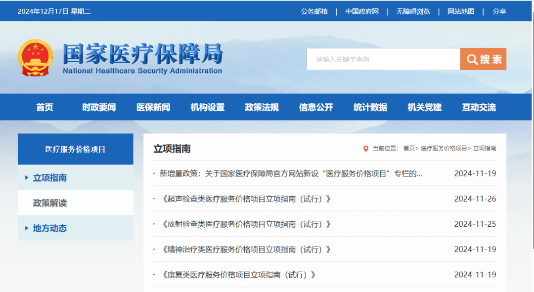Click the keyword search input field
The width and height of the screenshot is (534, 292).
[383, 58]
